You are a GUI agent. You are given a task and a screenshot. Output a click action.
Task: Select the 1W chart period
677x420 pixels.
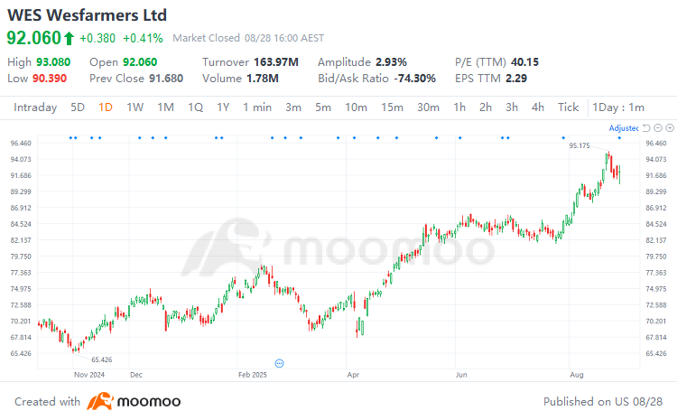[x=134, y=107]
